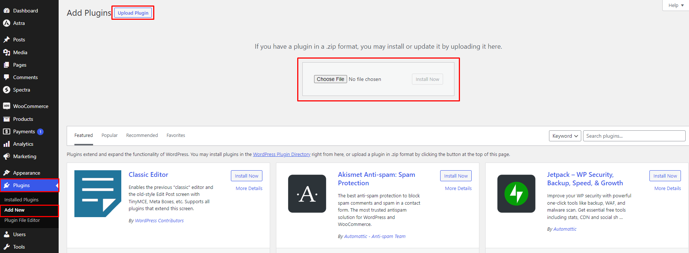
Task: Select the Favorites tab
Action: click(x=176, y=135)
